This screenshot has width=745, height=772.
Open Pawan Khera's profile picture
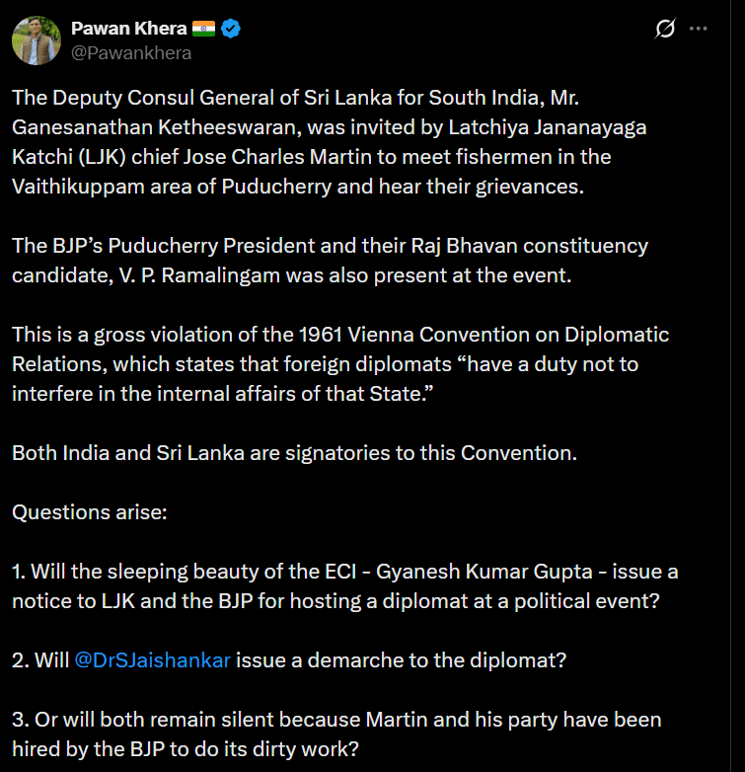point(36,39)
